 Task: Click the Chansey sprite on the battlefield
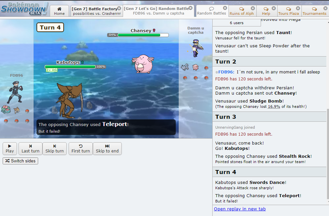(143, 64)
